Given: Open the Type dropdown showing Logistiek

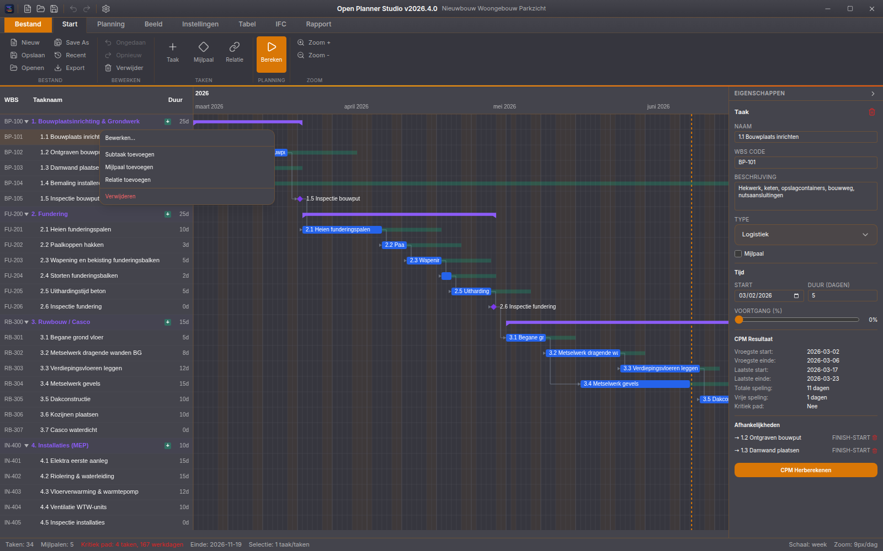Looking at the screenshot, I should (806, 235).
